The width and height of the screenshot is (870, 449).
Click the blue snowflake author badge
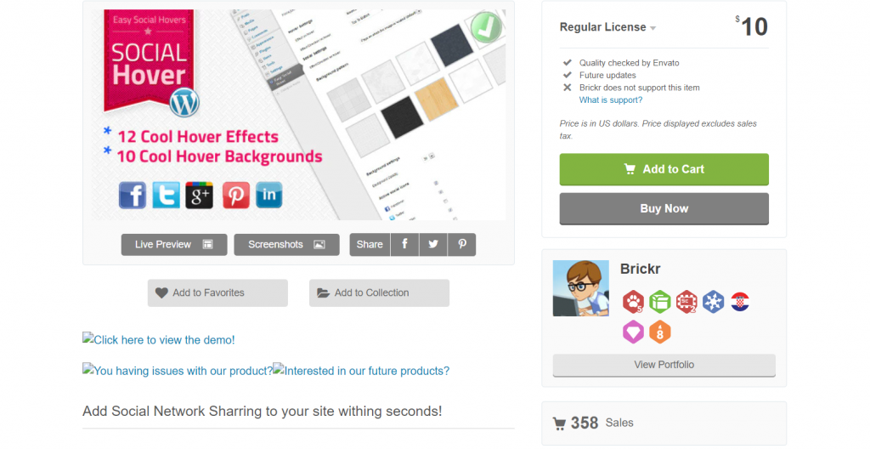point(713,302)
